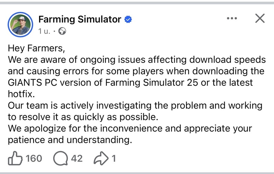Viewport: 274px width, 174px height.
Task: Click the blue verified badge
Action: click(128, 19)
